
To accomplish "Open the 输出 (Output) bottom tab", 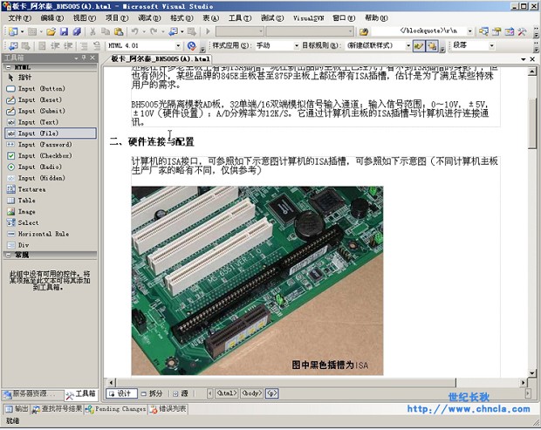I will (17, 409).
